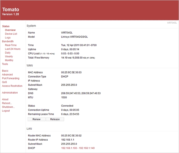Click the Name value WRT54GL
The height and width of the screenshot is (153, 179).
67,33
